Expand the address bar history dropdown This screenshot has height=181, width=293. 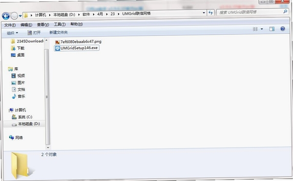pyautogui.click(x=204, y=13)
